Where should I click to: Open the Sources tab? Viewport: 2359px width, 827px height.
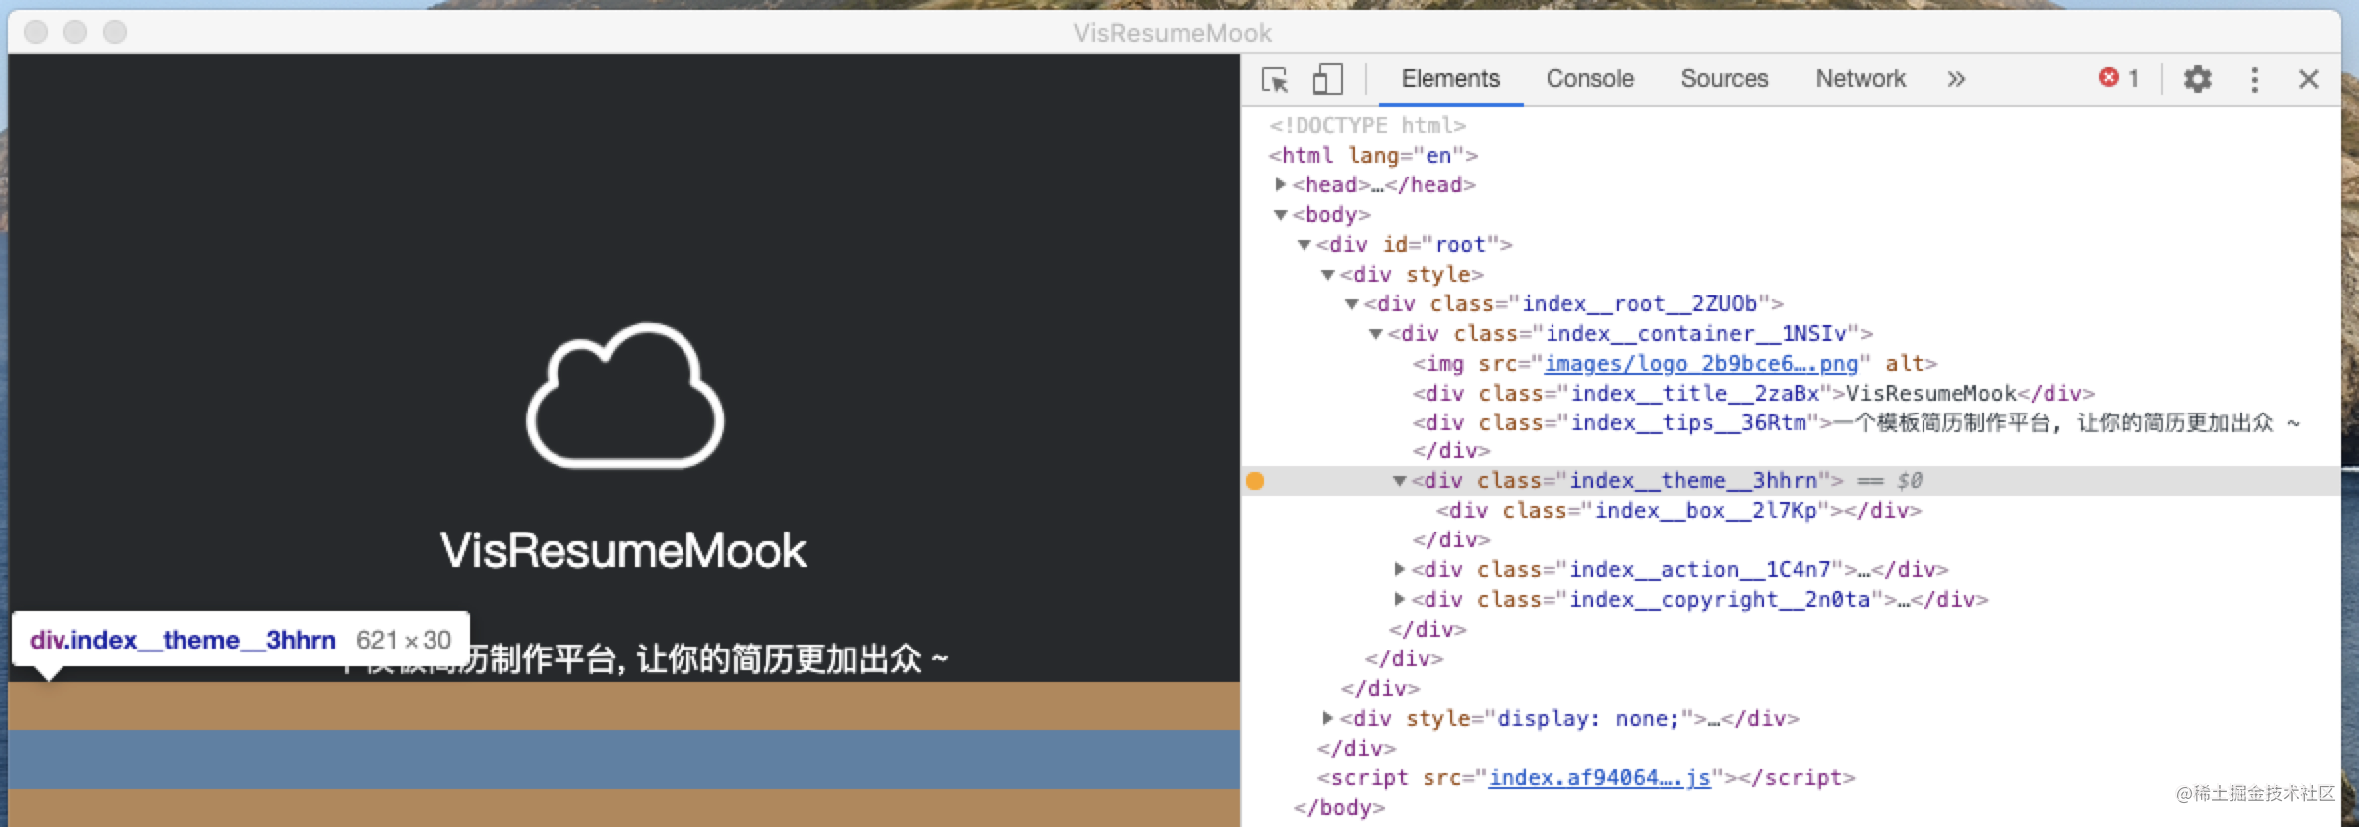pos(1724,79)
